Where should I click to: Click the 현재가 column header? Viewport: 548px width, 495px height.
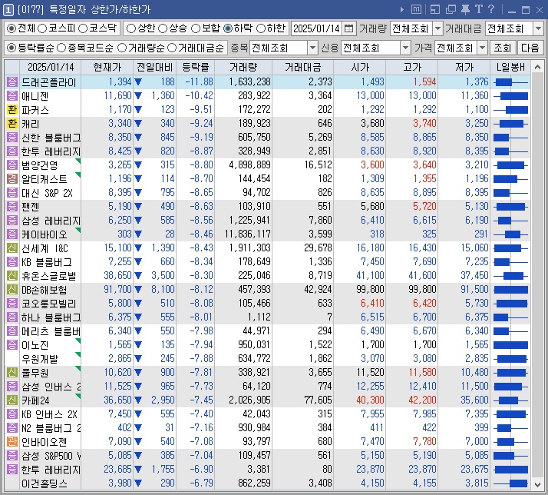click(107, 67)
